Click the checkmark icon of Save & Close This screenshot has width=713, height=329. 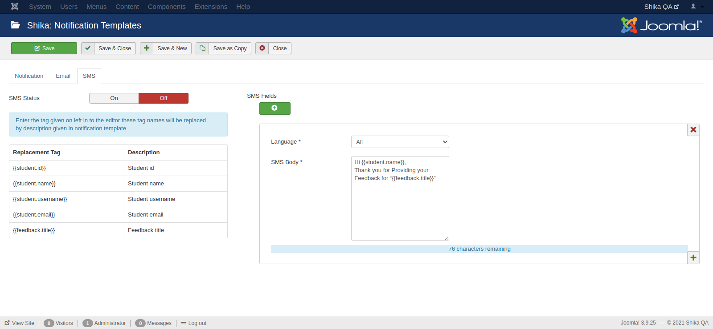point(88,48)
